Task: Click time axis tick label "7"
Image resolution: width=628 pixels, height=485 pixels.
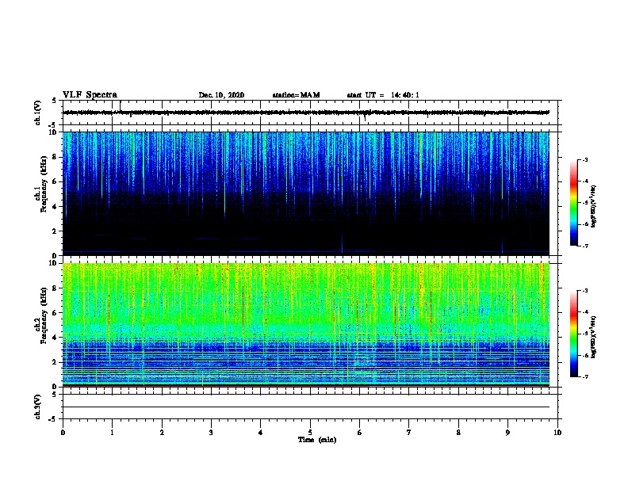Action: click(x=409, y=433)
